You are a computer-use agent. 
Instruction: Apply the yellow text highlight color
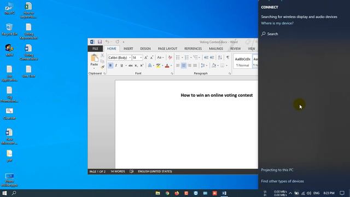pos(158,66)
